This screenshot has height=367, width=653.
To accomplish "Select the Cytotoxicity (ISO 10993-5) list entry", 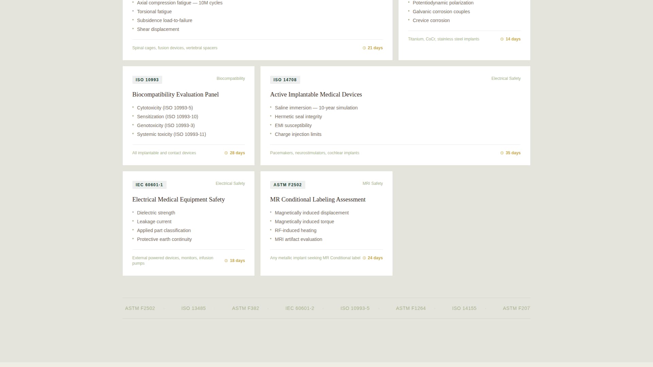I will (165, 108).
